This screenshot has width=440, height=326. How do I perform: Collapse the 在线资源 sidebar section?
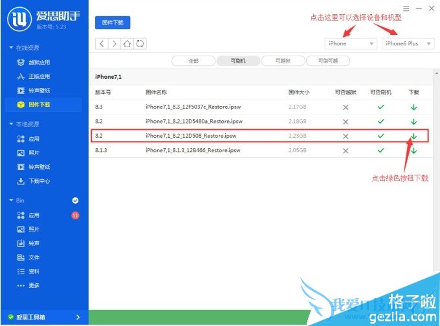pos(11,48)
